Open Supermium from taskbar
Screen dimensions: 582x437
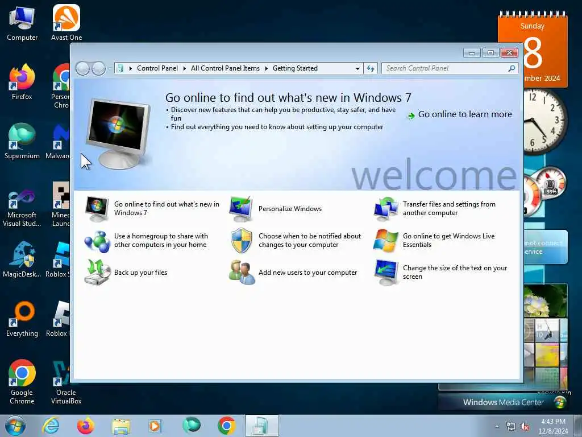192,426
